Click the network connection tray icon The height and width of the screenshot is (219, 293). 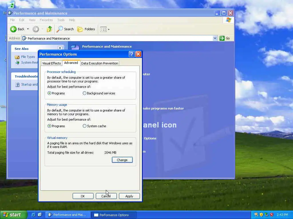(266, 215)
